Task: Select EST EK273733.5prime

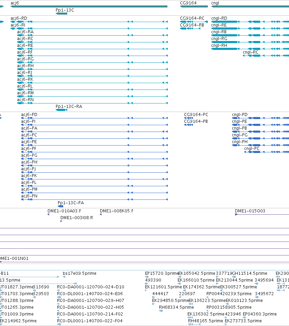Action: [x=243, y=321]
